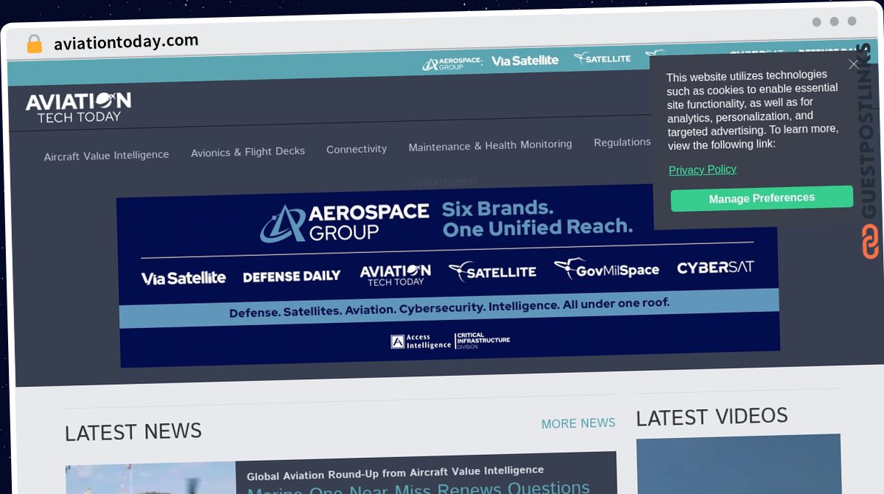Select the Regulations menu item

tap(622, 142)
